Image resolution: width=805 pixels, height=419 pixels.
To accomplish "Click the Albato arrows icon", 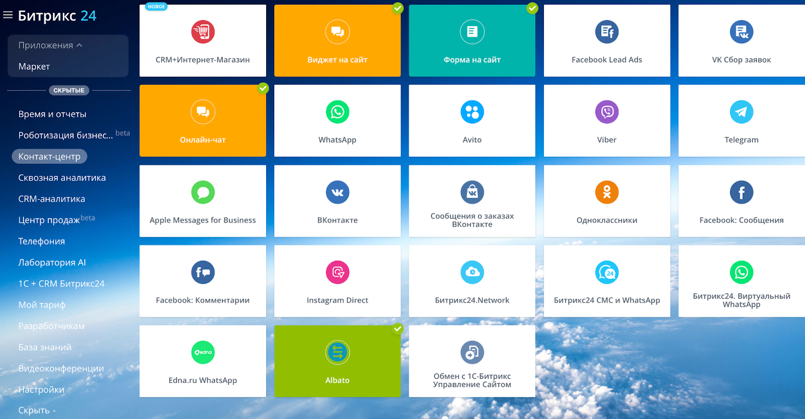I will 338,352.
